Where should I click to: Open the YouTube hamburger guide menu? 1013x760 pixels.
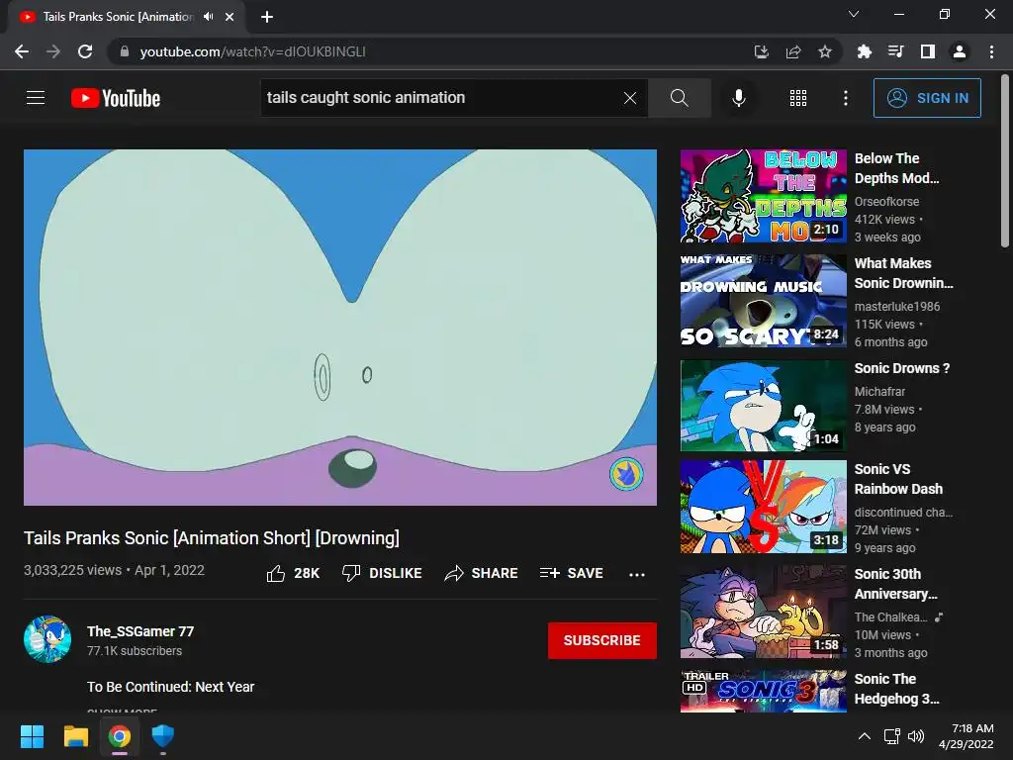pos(36,98)
